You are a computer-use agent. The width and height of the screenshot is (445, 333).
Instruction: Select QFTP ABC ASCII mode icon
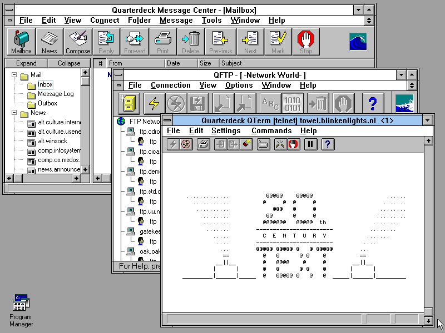270,103
